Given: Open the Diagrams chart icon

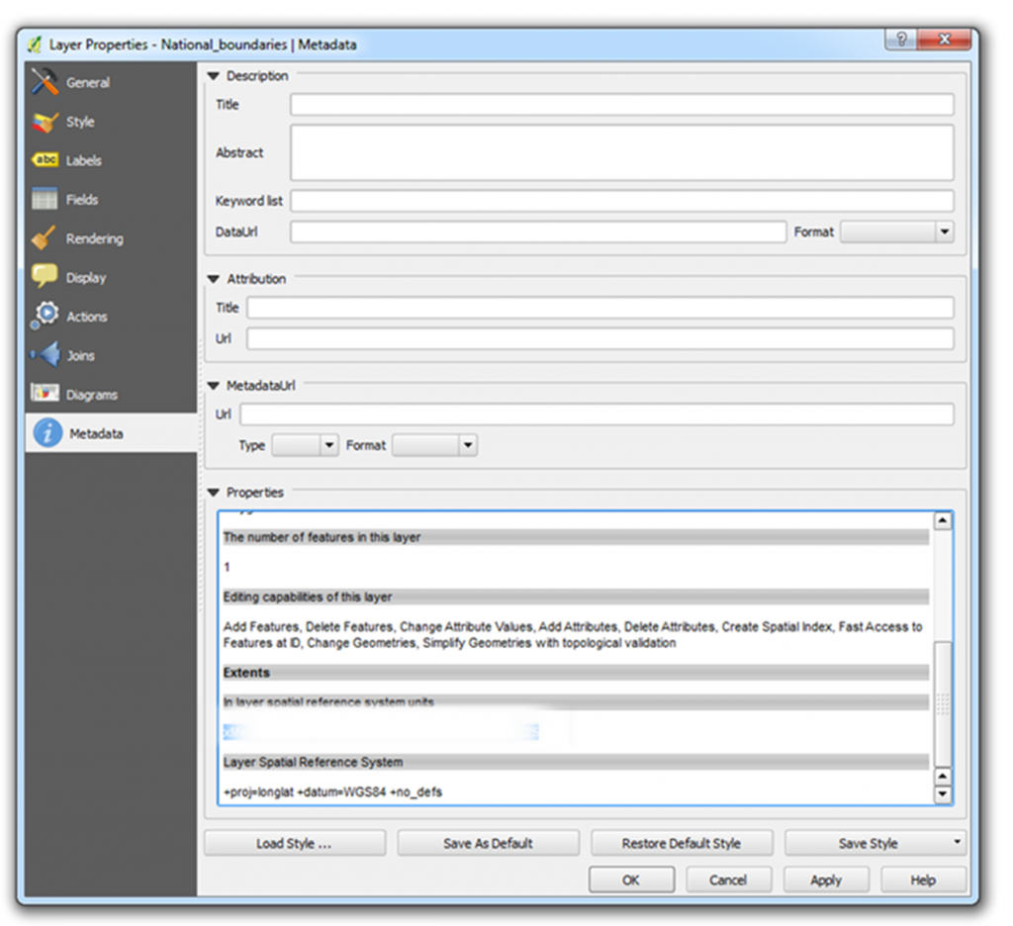Looking at the screenshot, I should 45,393.
